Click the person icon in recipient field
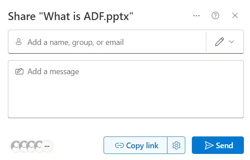Viewport: 250px width, 160px height. [x=19, y=42]
